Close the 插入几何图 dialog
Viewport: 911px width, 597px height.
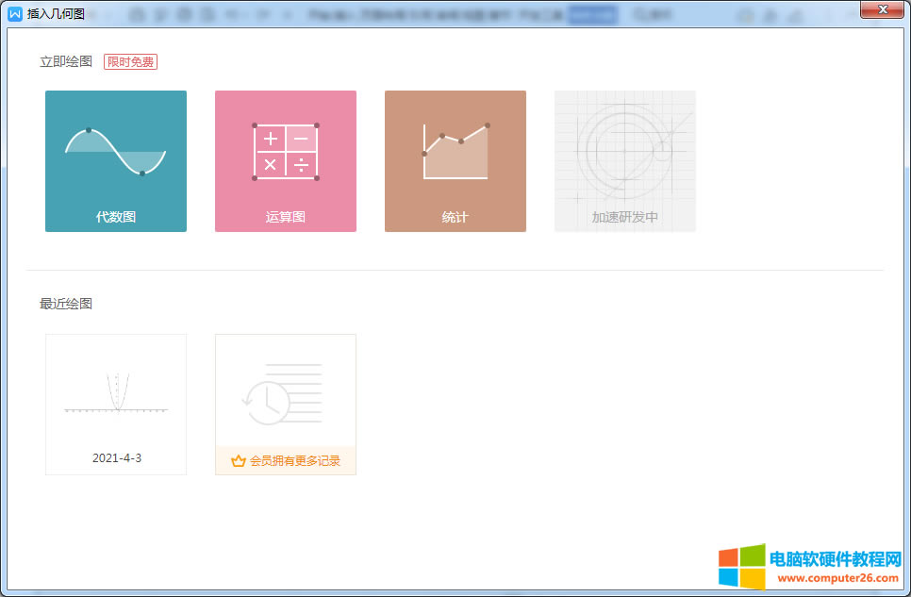click(x=883, y=8)
